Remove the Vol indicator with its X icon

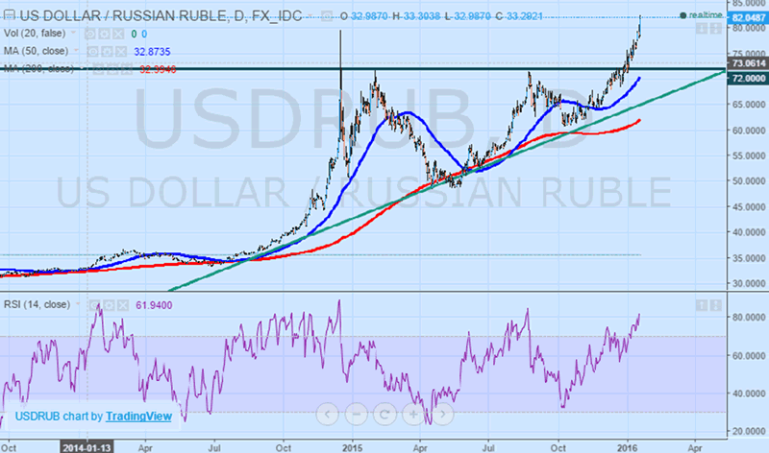point(118,34)
